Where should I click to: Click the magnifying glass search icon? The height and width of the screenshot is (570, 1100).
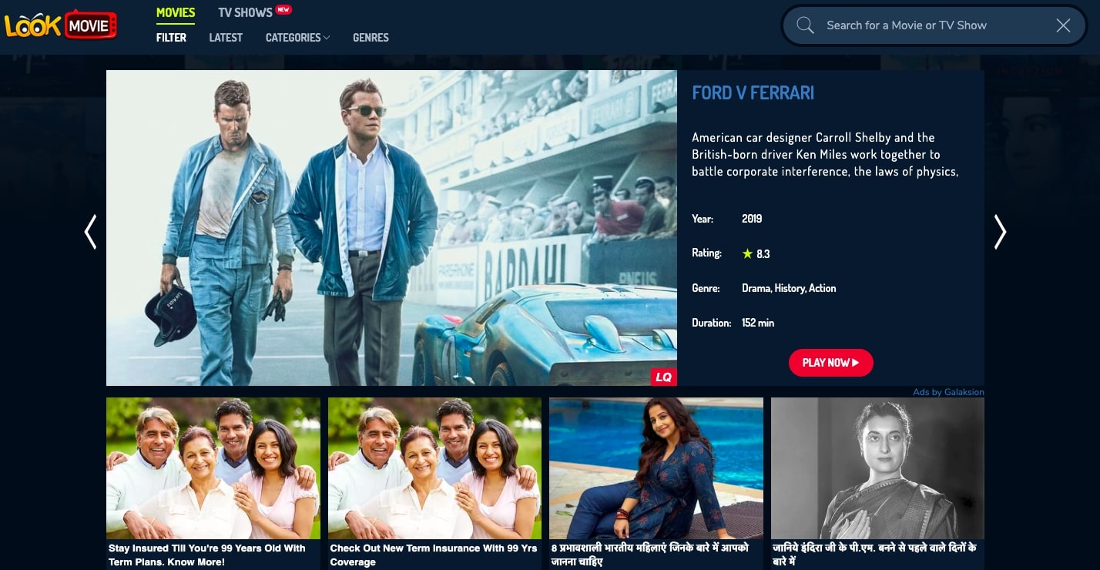coord(805,25)
